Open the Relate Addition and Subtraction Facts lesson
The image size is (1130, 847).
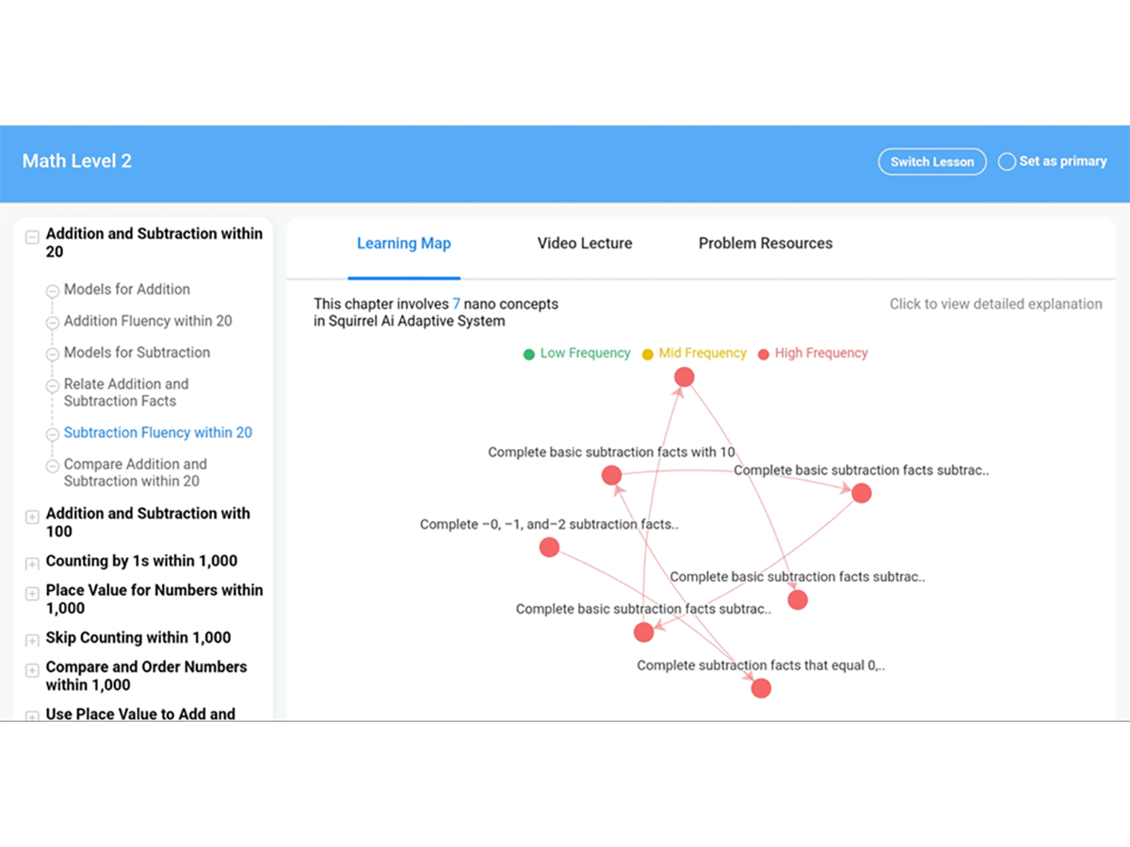tap(126, 392)
